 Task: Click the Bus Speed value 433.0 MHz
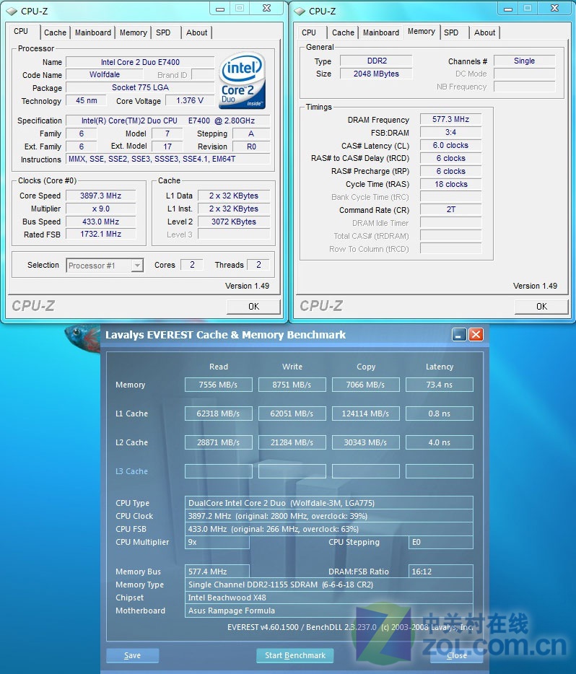click(x=101, y=222)
